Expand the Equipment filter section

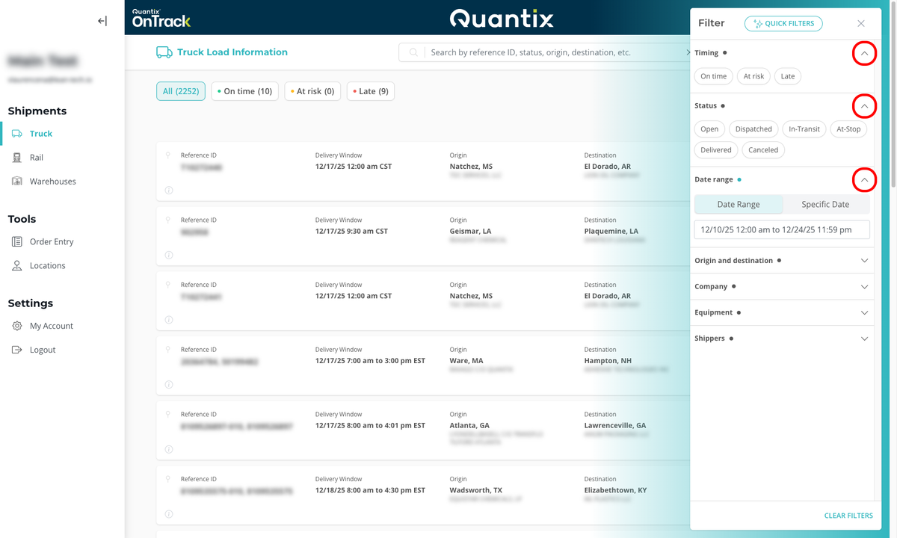tap(864, 313)
